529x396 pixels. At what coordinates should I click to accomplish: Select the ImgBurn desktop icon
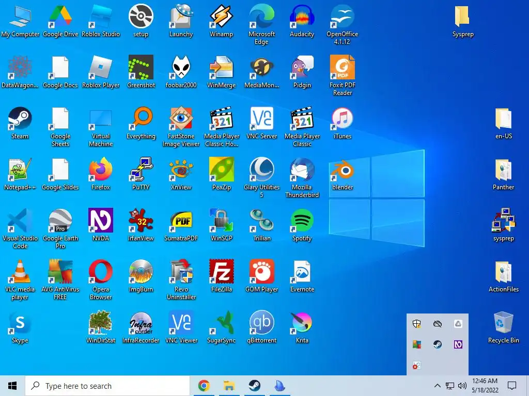[141, 276]
